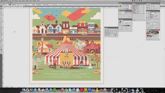This screenshot has width=165, height=93.
Task: Click Delete Selection trash in Layers panel
Action: point(144,20)
